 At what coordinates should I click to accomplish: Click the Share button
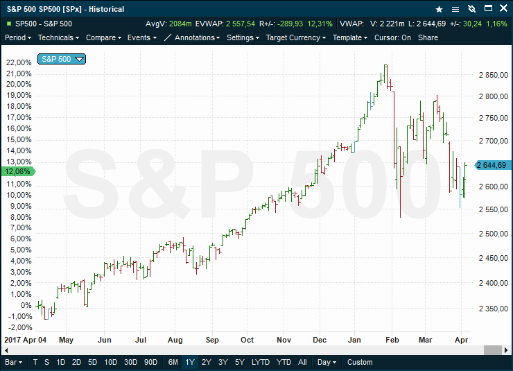[428, 37]
